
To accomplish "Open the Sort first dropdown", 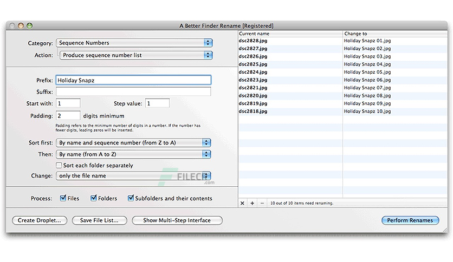I will (133, 142).
